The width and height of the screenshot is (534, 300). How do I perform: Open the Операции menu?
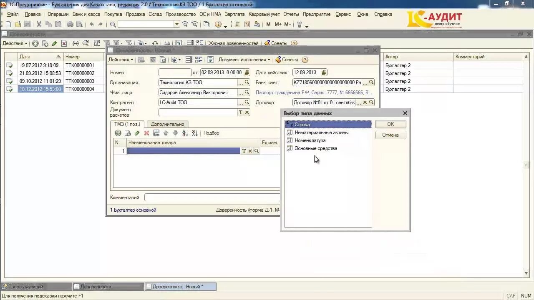(x=58, y=14)
